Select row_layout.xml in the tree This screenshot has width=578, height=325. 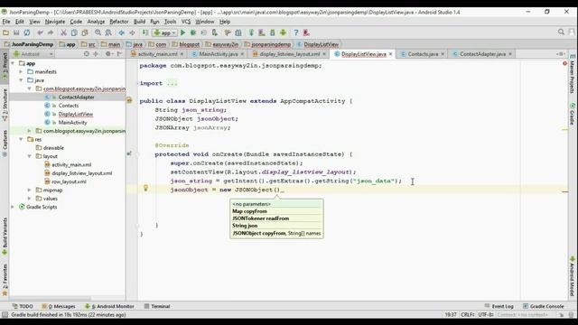69,181
